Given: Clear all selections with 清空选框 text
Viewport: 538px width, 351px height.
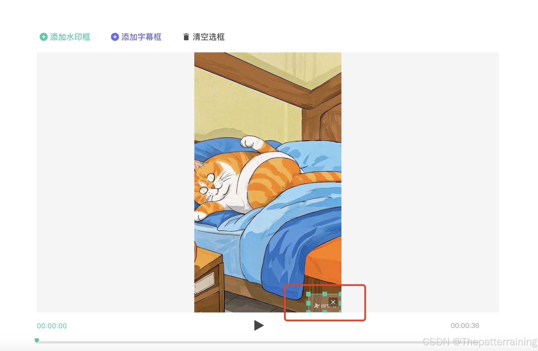Looking at the screenshot, I should [x=209, y=37].
